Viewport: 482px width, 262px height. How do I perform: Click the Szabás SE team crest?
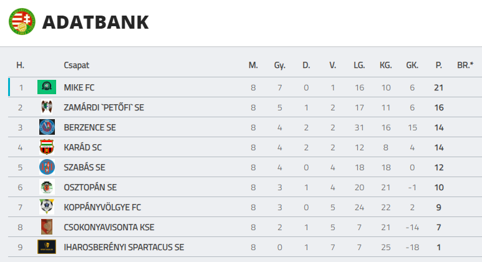(47, 167)
